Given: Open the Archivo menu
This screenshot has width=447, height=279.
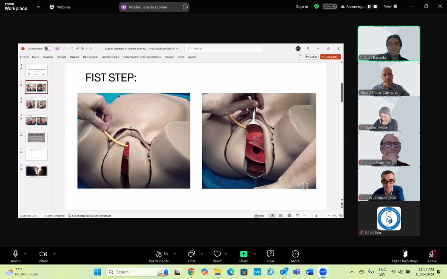Looking at the screenshot, I should pyautogui.click(x=24, y=57).
